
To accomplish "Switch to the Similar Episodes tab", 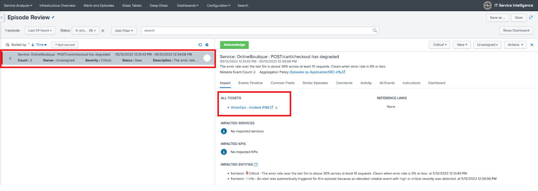I will pyautogui.click(x=315, y=83).
